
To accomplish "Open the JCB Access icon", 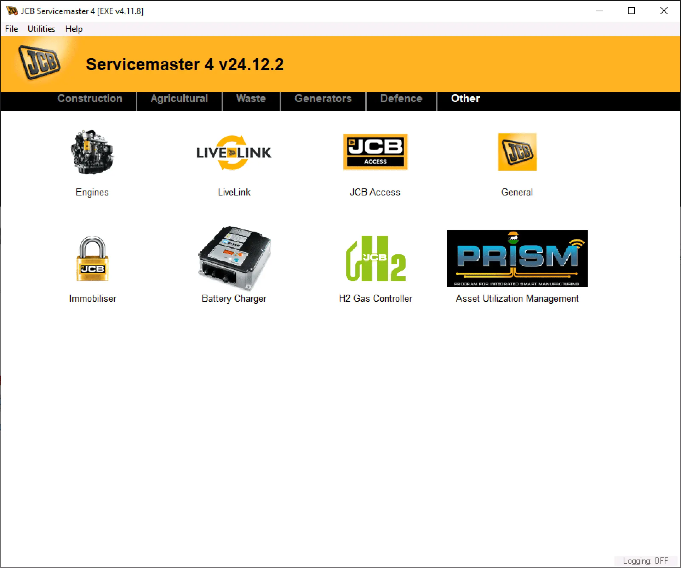I will point(376,152).
